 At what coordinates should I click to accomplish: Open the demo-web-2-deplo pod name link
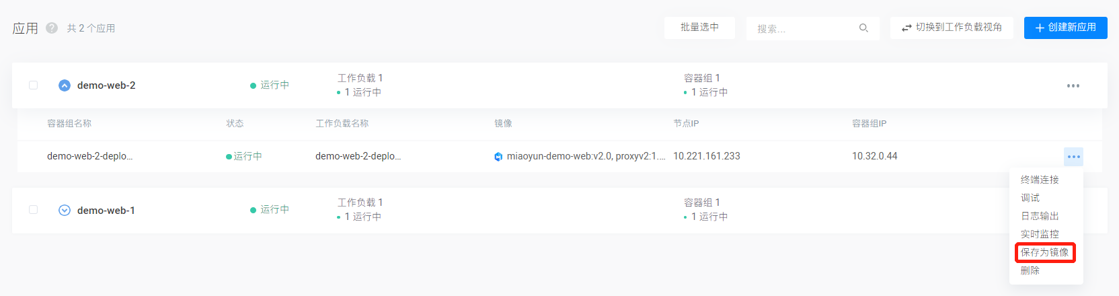[89, 156]
